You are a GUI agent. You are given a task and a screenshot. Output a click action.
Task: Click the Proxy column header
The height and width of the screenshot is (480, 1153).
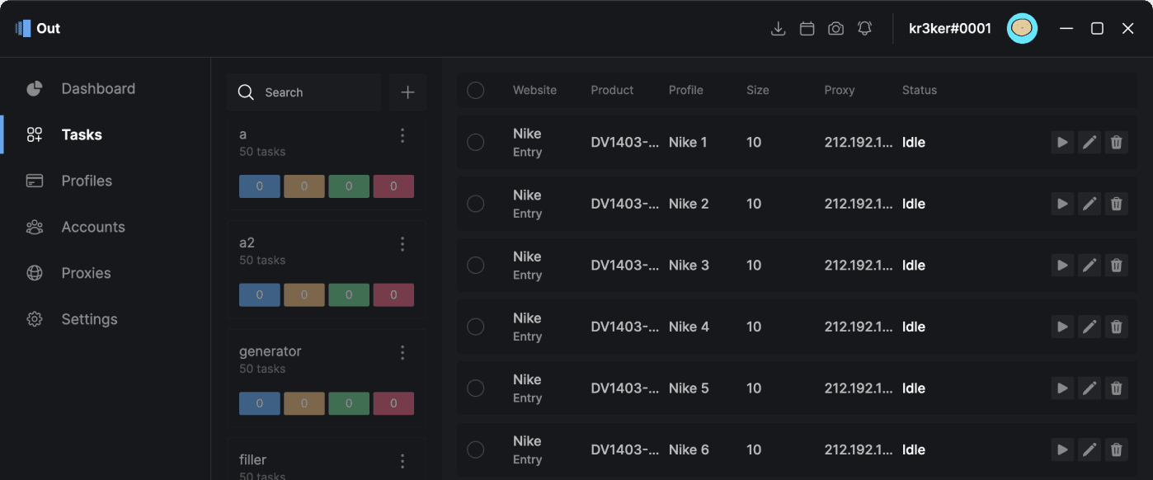click(840, 90)
